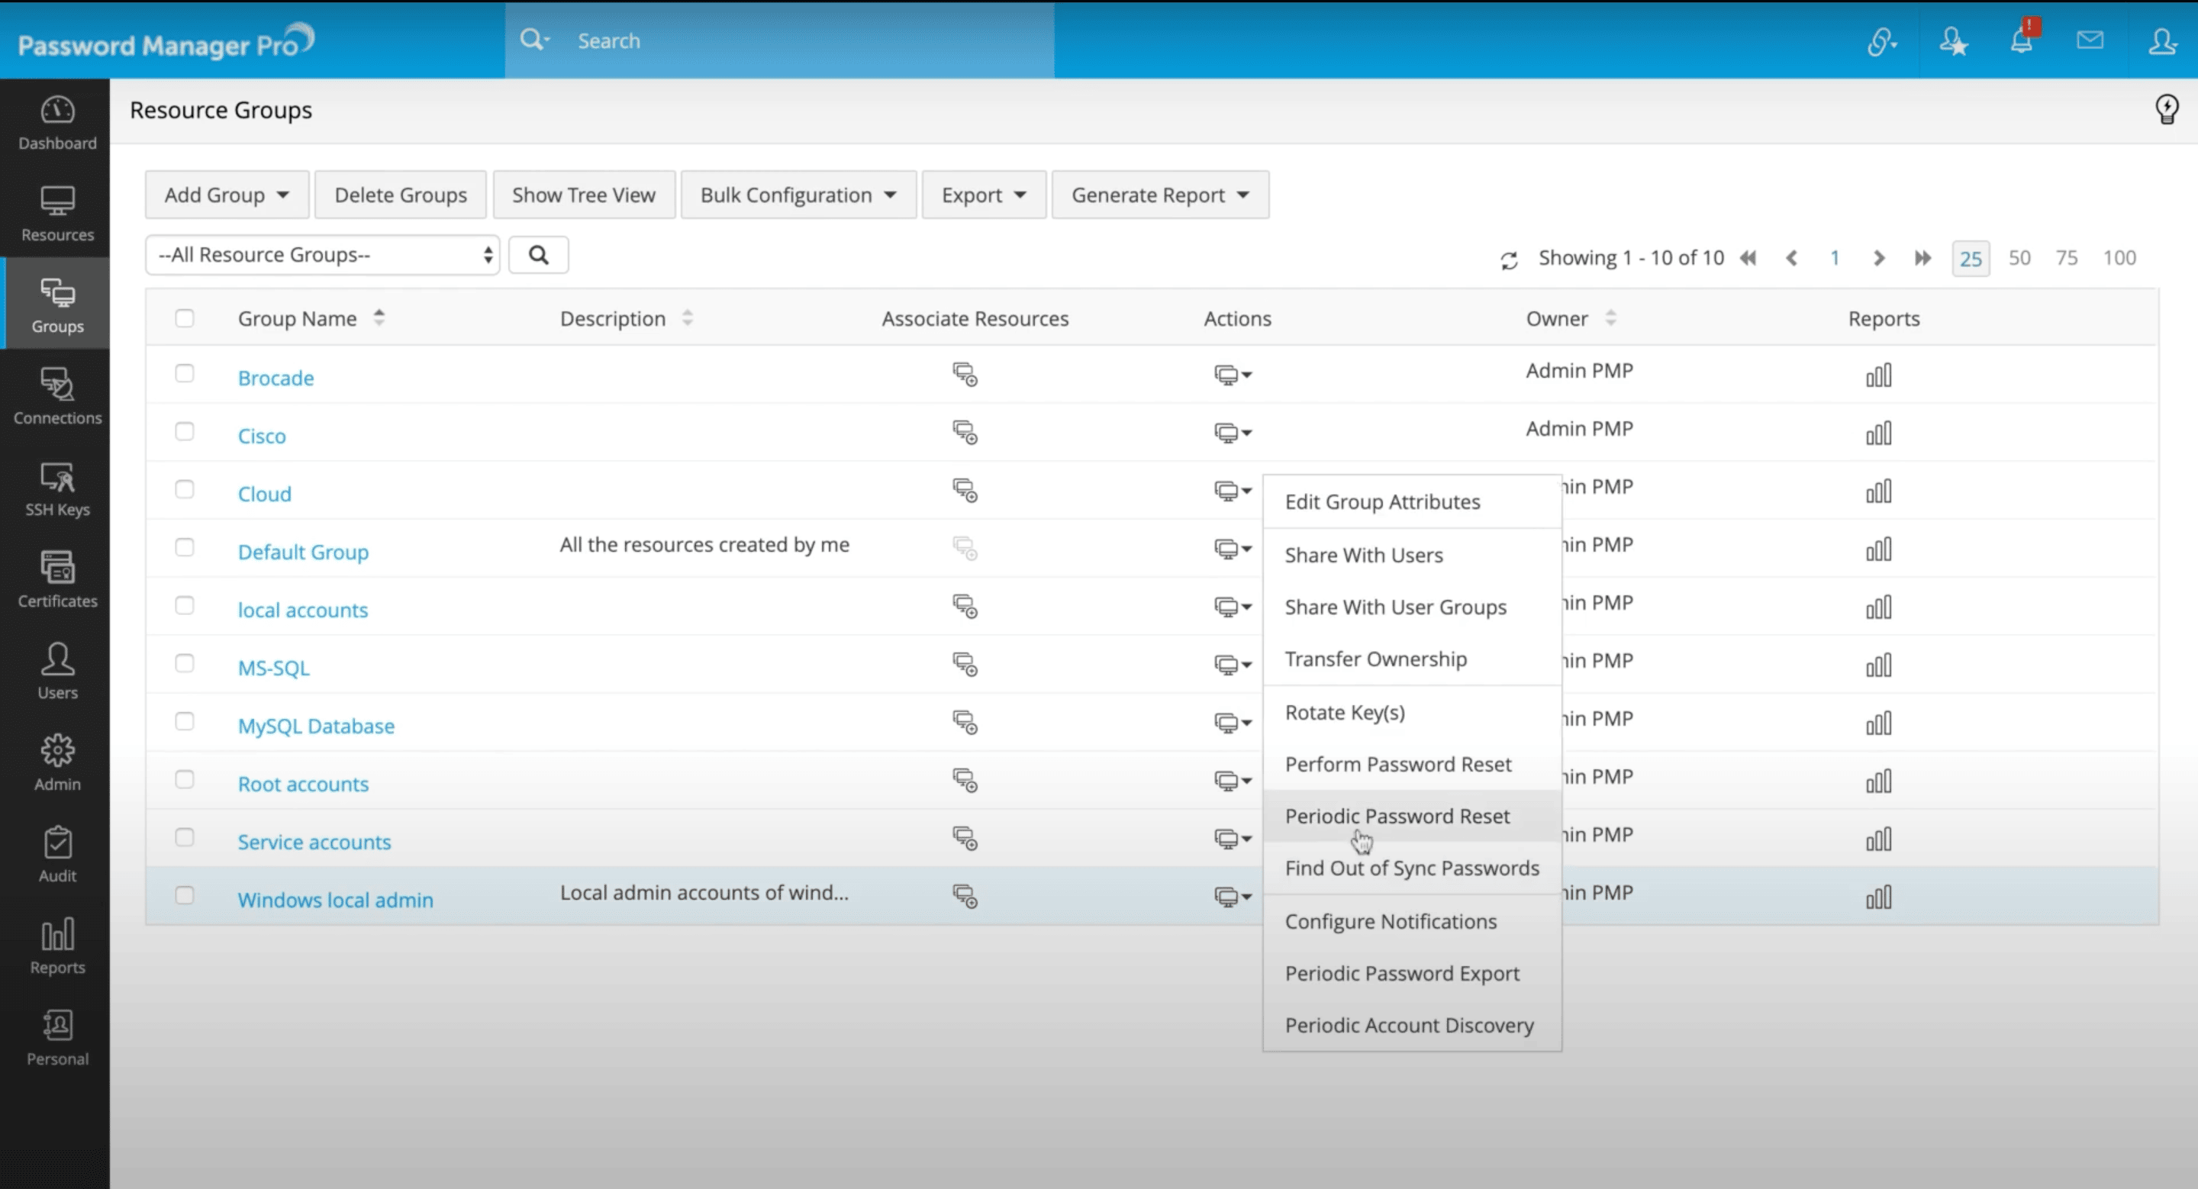Click the lightbulb tips icon
The width and height of the screenshot is (2198, 1189).
(x=2167, y=109)
